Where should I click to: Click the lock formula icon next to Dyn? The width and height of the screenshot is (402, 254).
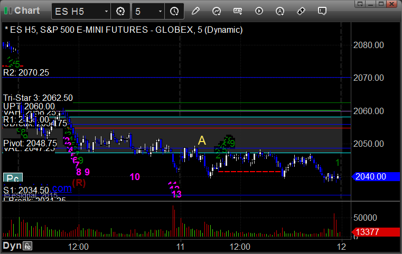27,246
